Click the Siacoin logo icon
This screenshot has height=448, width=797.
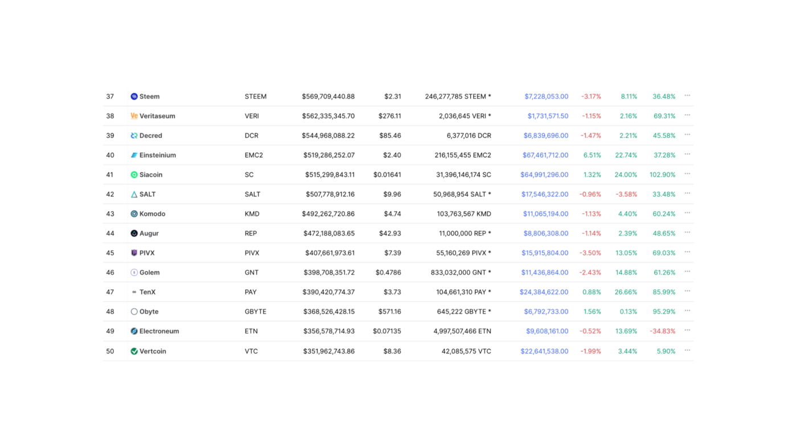pyautogui.click(x=133, y=174)
